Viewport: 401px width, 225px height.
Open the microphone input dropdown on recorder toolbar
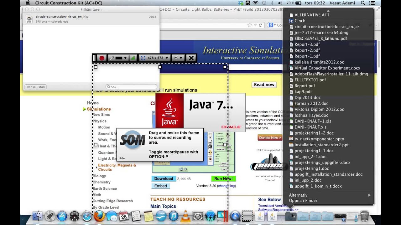118,58
